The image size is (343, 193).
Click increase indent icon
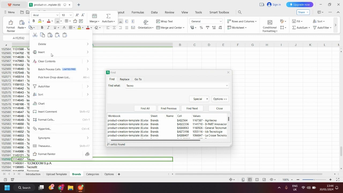click(133, 21)
